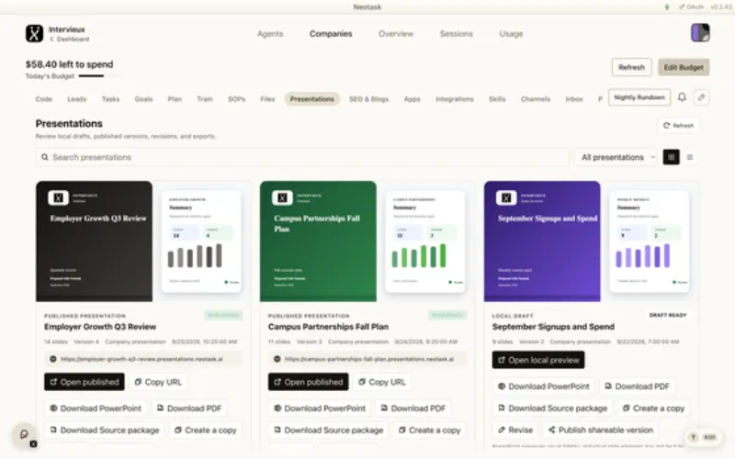
Task: Download Source package for Employer Growth Q3 Review
Action: point(105,430)
